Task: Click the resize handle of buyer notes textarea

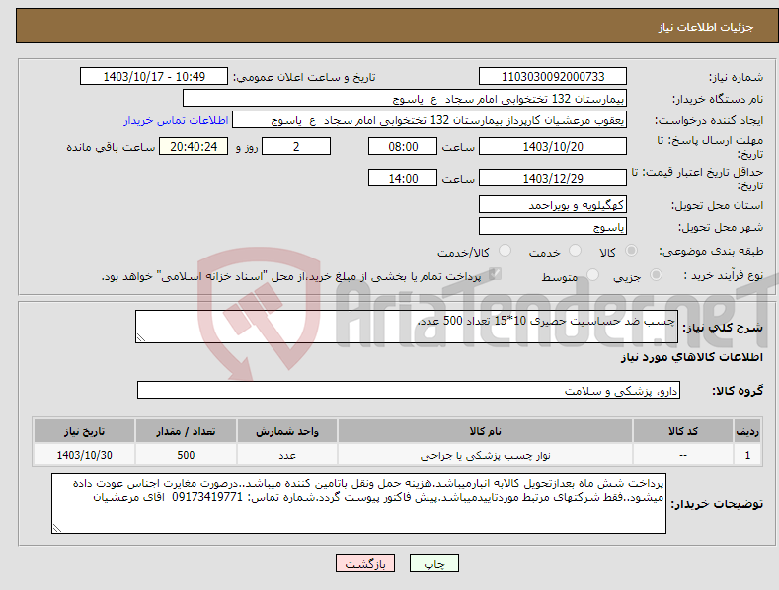Action: (x=57, y=529)
